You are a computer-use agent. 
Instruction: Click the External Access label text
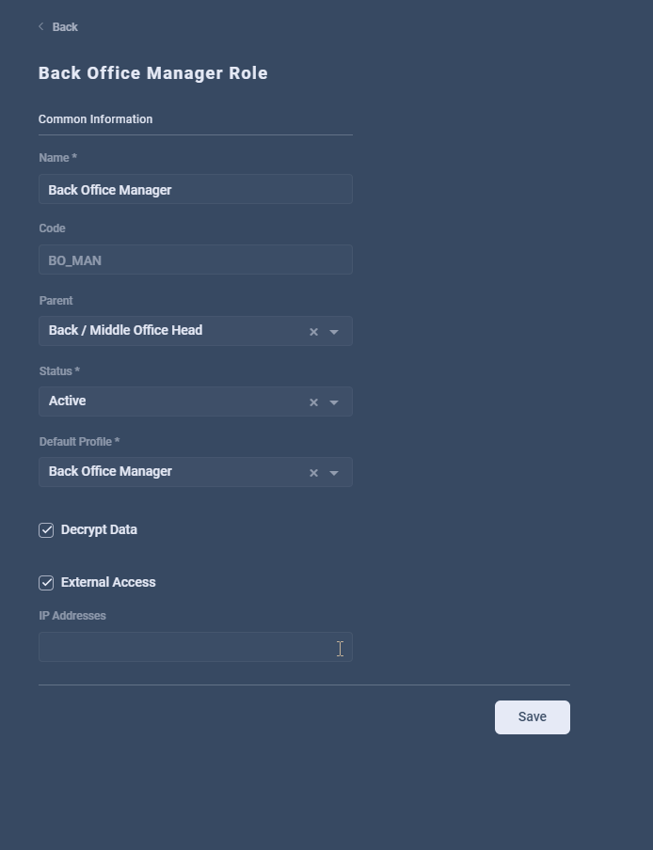tap(108, 582)
